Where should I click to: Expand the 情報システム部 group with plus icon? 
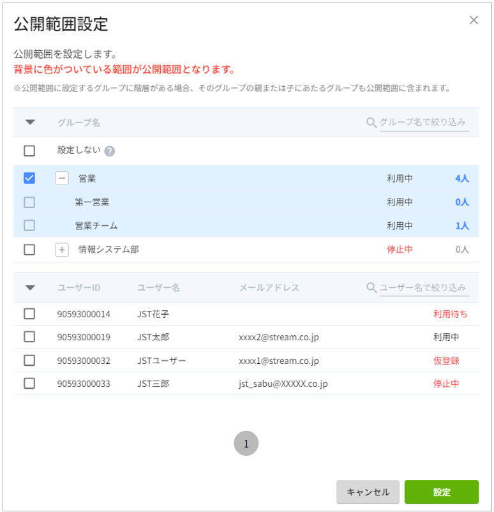(62, 250)
